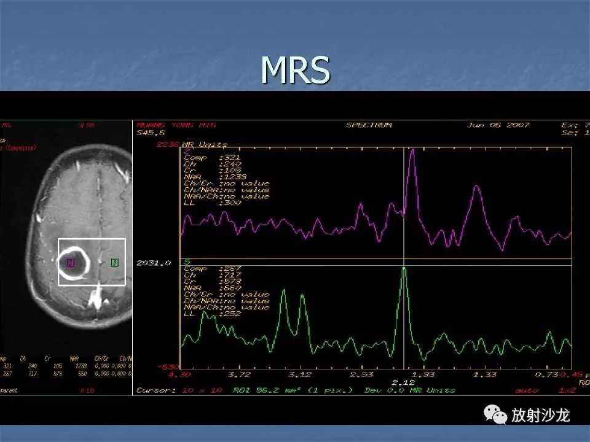Viewport: 590px width, 442px height.
Task: Click the 'ROI 56.2 mm²' status text
Action: point(267,390)
